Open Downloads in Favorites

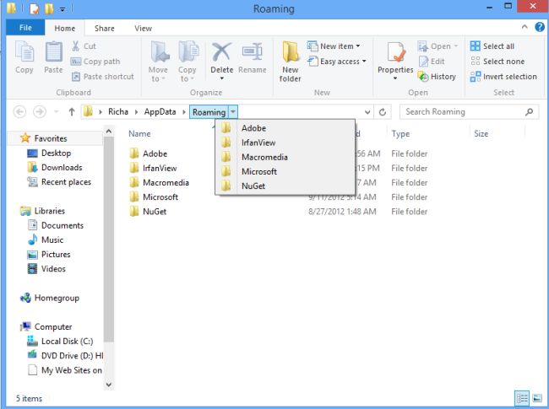click(55, 168)
